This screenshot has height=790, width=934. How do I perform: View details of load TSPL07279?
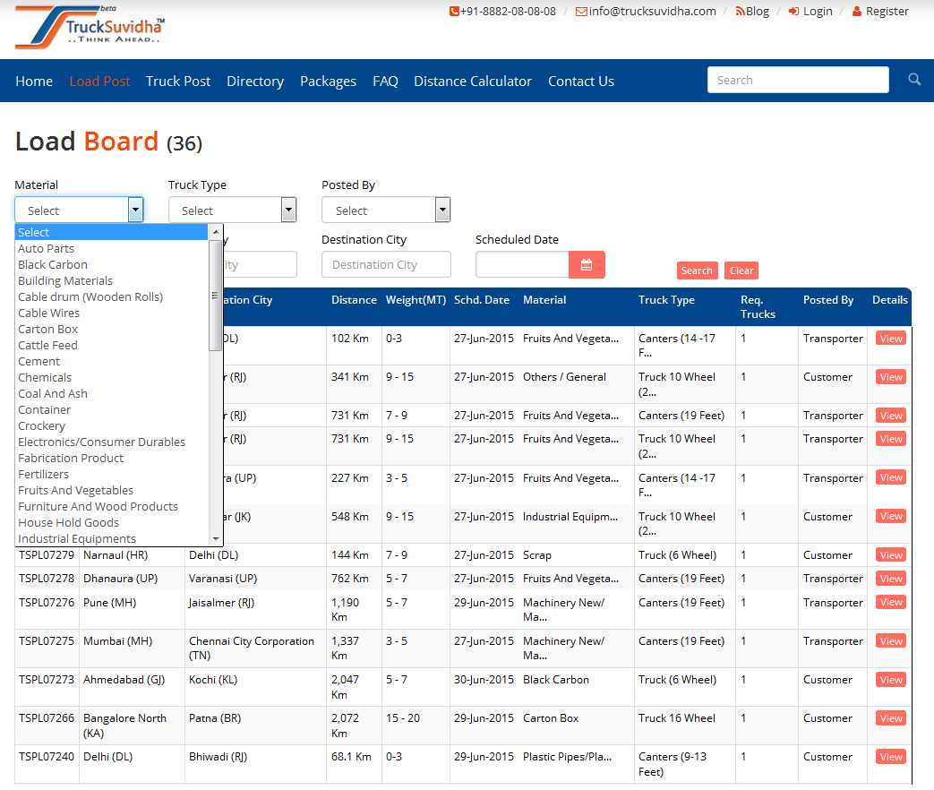tap(890, 555)
